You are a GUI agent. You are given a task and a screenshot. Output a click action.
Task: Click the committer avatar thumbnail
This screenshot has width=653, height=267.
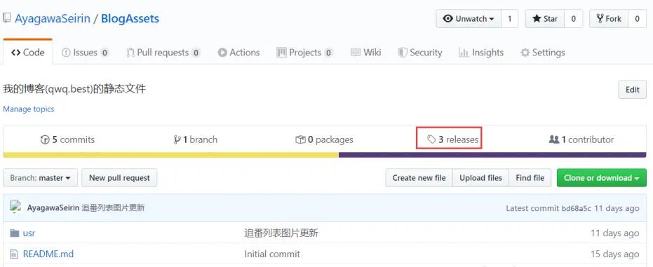click(x=16, y=207)
